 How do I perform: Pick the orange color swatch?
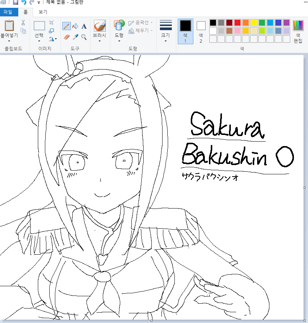(x=246, y=22)
